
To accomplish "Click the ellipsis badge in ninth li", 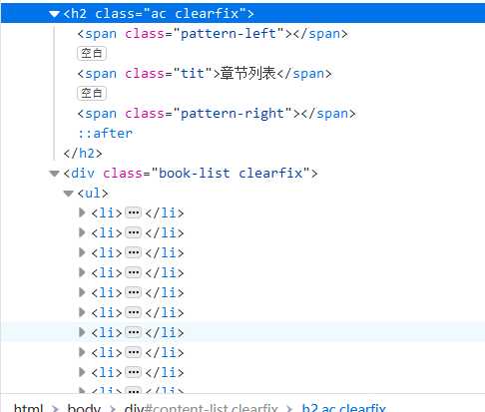I will click(x=134, y=372).
